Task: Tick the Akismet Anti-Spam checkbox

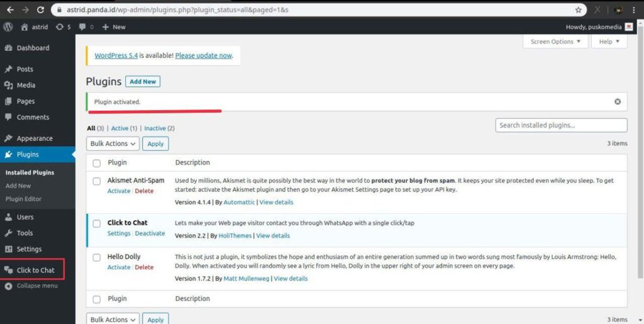Action: 96,181
